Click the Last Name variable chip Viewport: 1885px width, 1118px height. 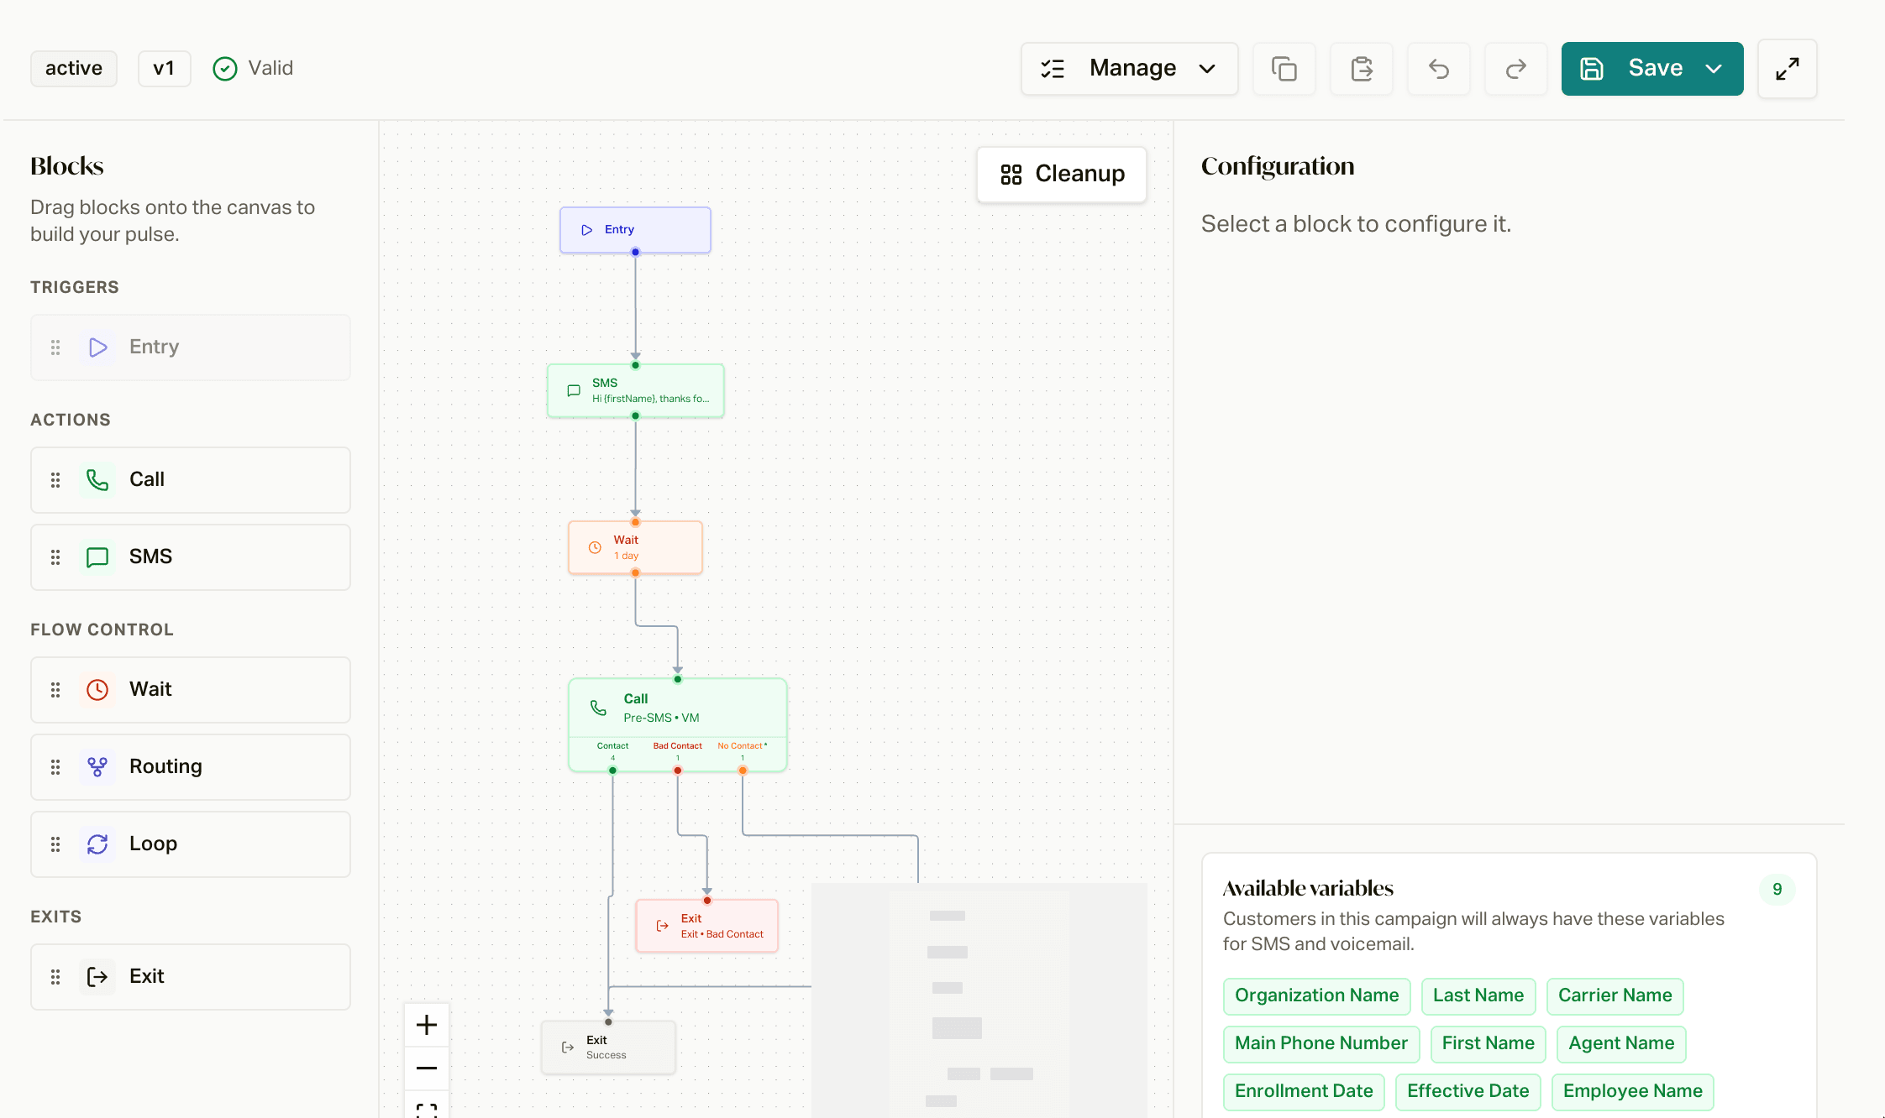tap(1478, 996)
